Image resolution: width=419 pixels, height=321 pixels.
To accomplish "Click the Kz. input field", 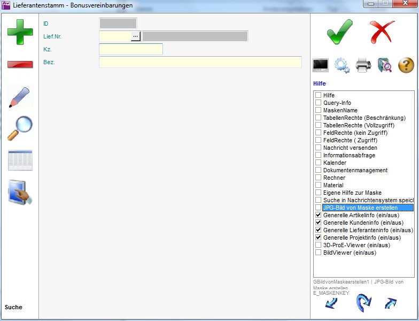I will (130, 49).
